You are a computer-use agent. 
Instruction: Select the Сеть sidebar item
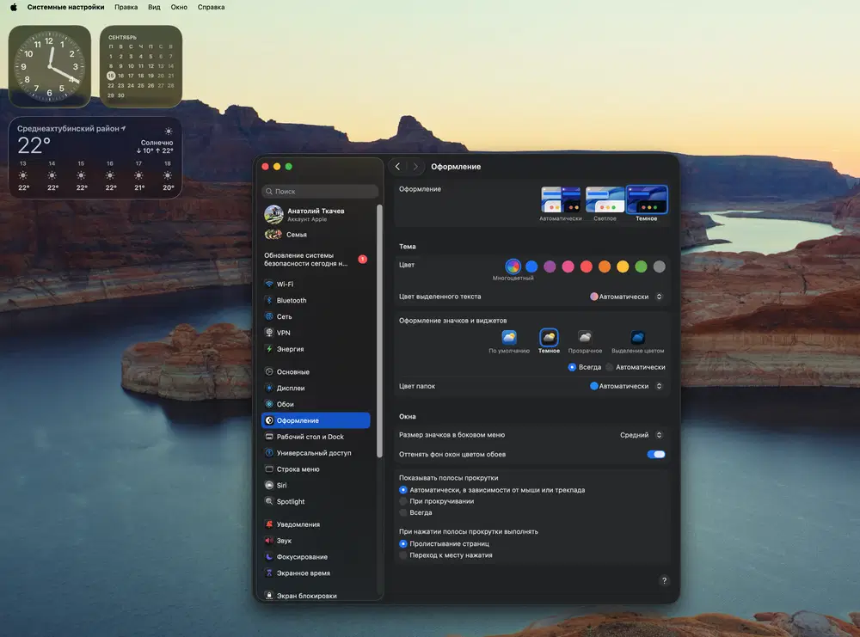click(316, 316)
